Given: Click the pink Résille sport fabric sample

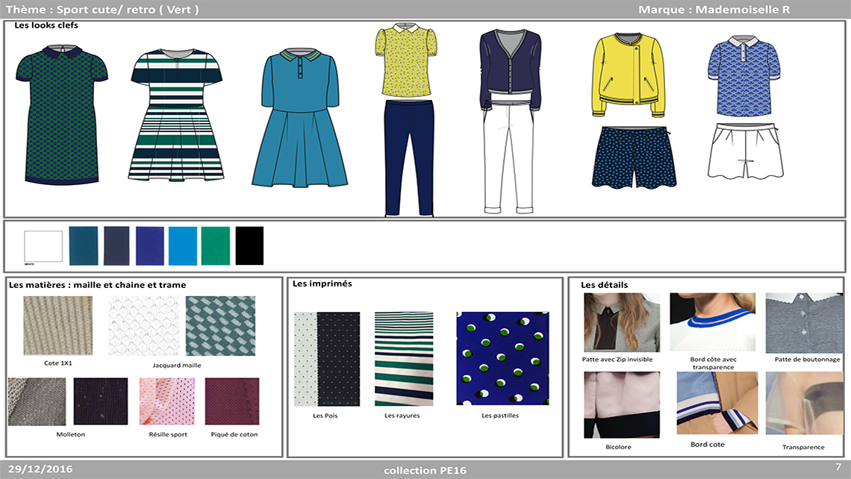Looking at the screenshot, I should pos(166,401).
